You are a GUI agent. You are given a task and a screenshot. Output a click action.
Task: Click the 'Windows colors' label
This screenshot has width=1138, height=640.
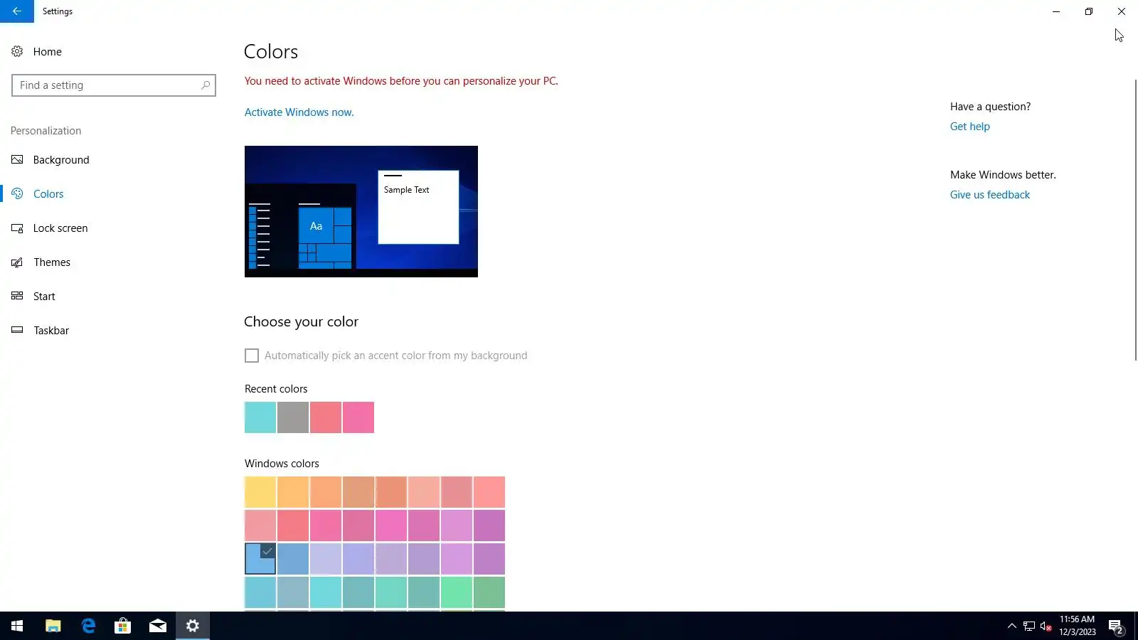[282, 464]
